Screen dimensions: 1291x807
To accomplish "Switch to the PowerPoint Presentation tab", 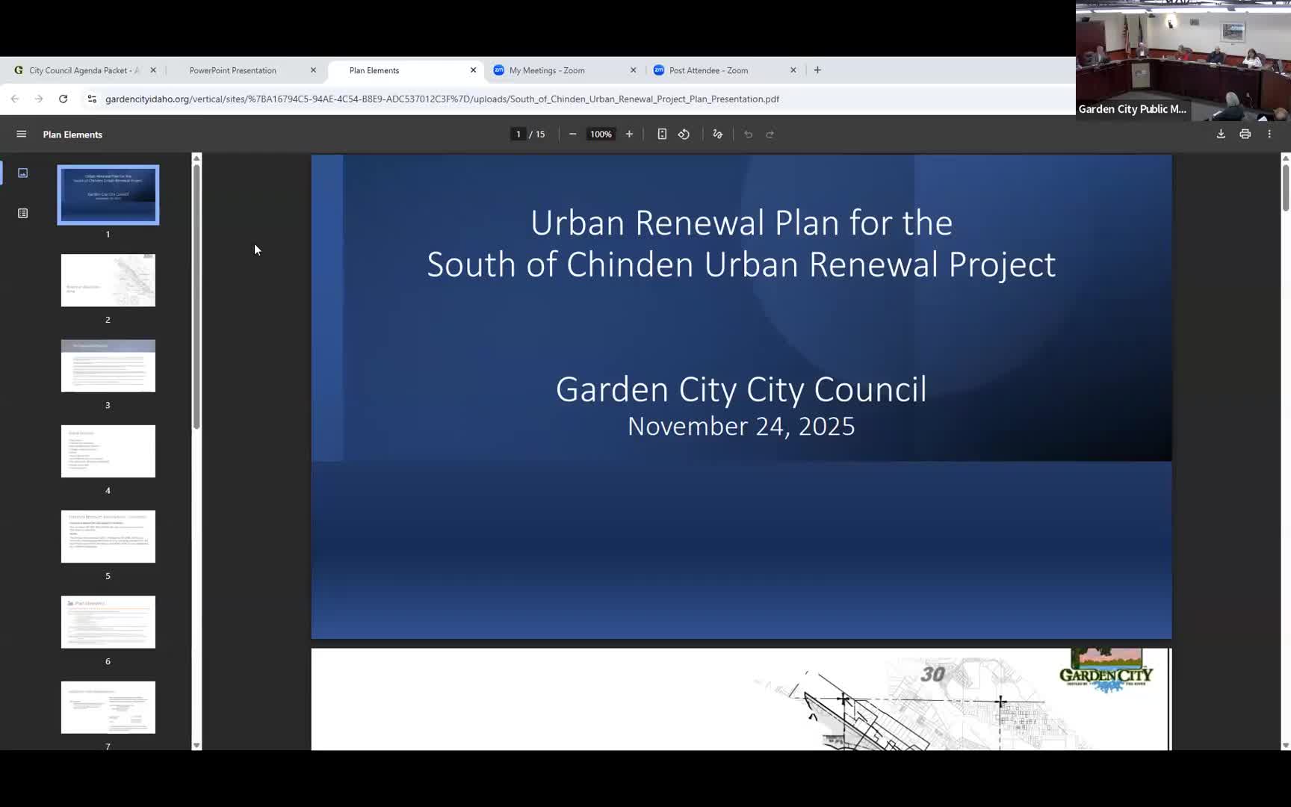I will pos(232,69).
